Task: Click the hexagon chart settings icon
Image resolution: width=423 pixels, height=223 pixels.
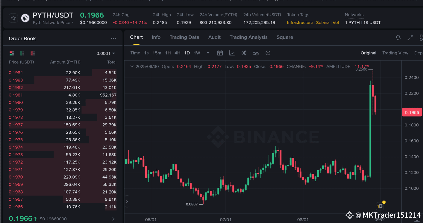Action: (268, 53)
